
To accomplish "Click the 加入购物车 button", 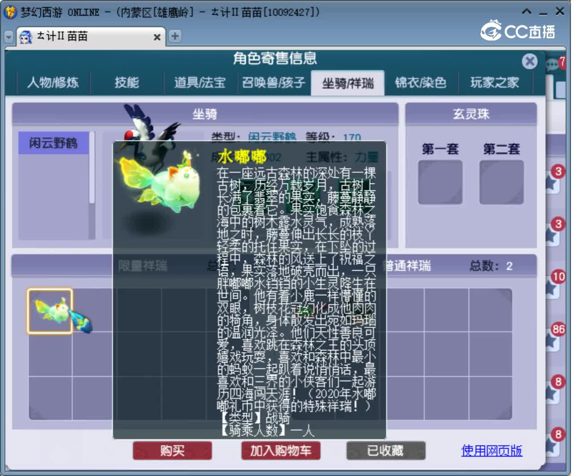I will (281, 450).
